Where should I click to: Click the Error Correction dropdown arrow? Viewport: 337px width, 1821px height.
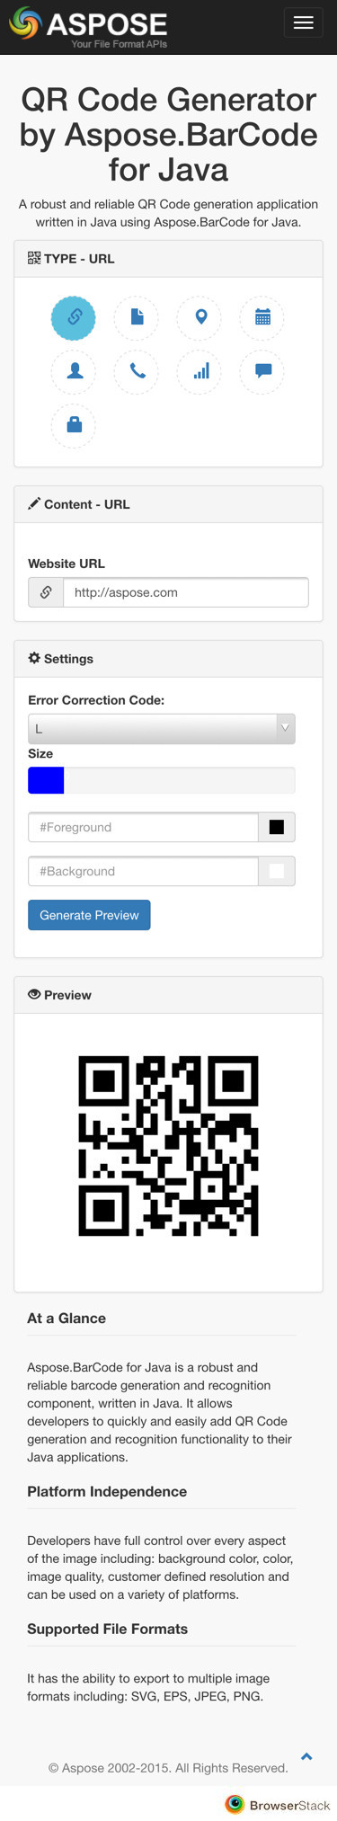(x=285, y=728)
